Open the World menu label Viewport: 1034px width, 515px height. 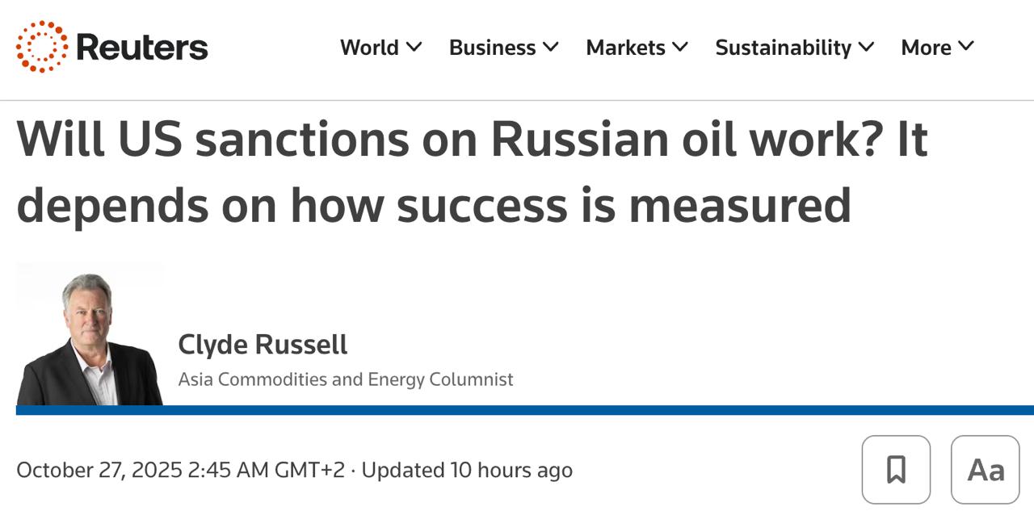[370, 48]
